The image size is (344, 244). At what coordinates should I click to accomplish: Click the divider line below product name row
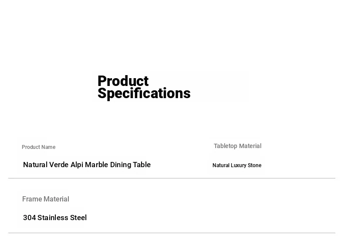[172, 178]
